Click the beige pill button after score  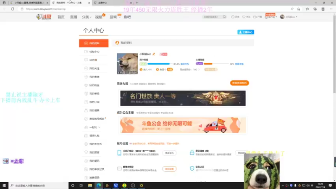[211, 69]
